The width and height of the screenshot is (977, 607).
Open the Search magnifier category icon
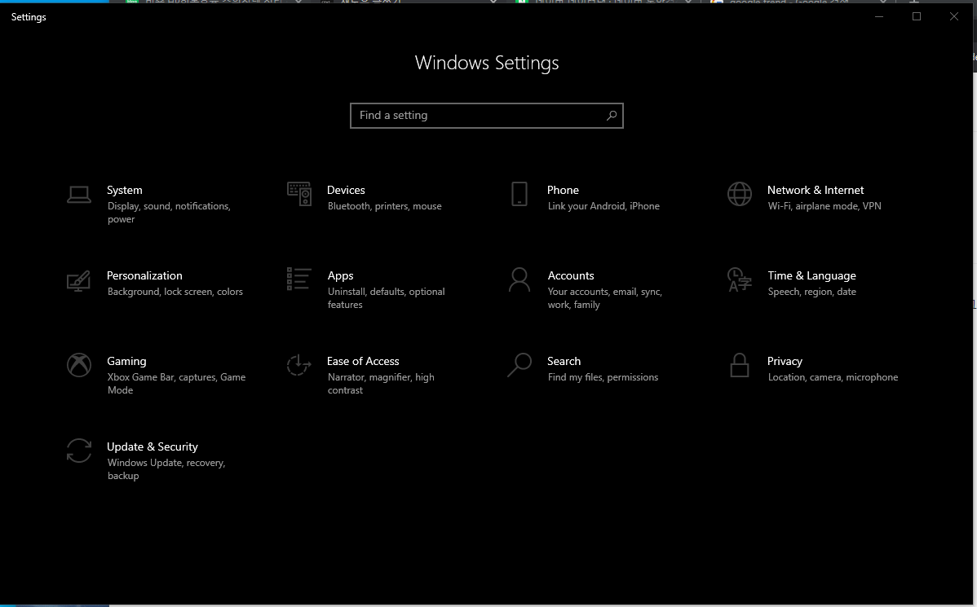(519, 366)
